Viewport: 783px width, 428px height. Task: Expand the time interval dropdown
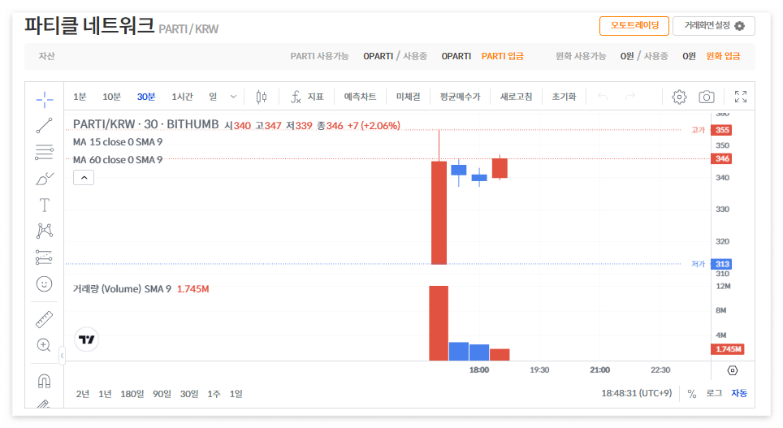point(233,97)
